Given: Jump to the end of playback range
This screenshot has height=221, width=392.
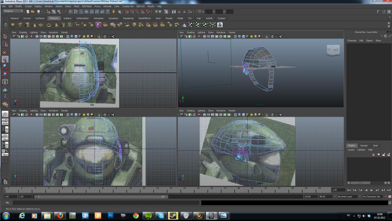Looking at the screenshot, I should (389, 190).
